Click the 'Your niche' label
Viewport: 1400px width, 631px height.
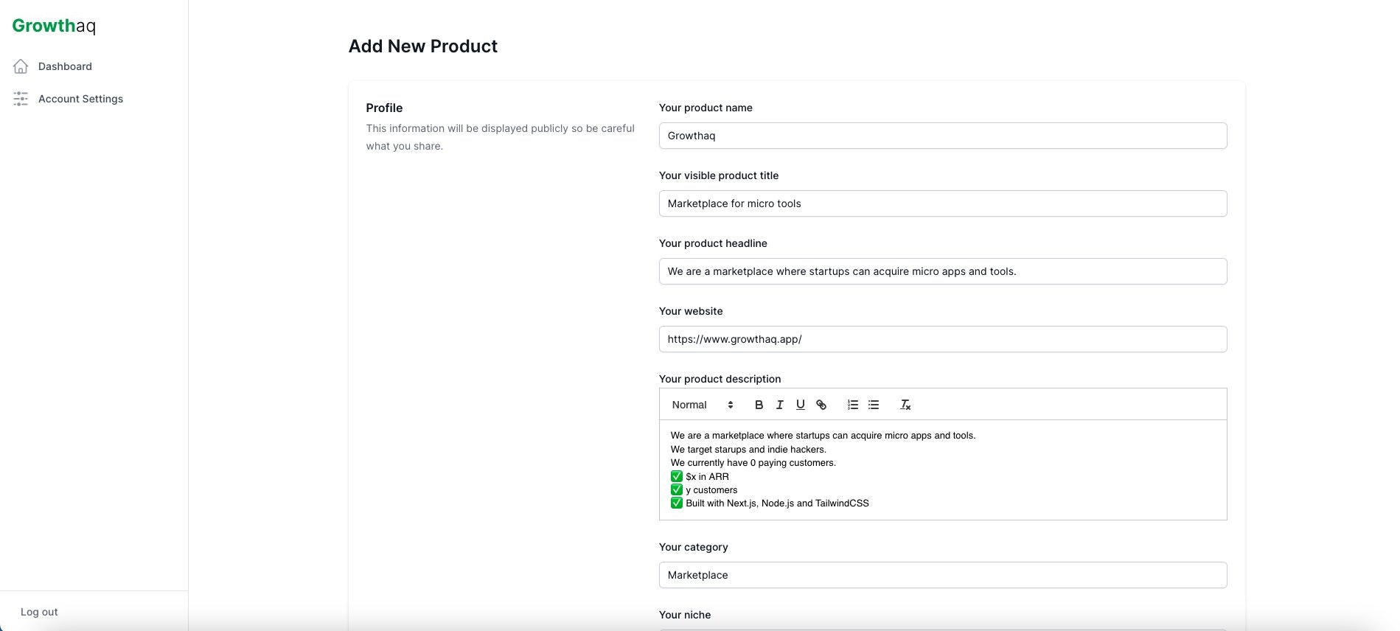pos(685,615)
